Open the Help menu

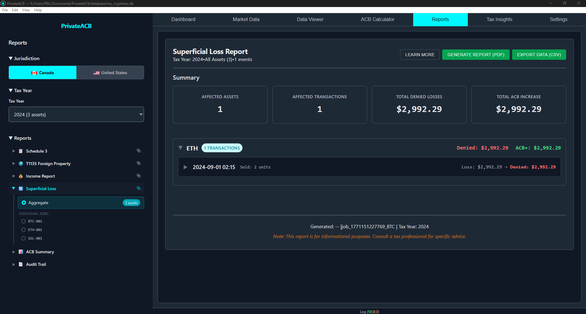38,10
